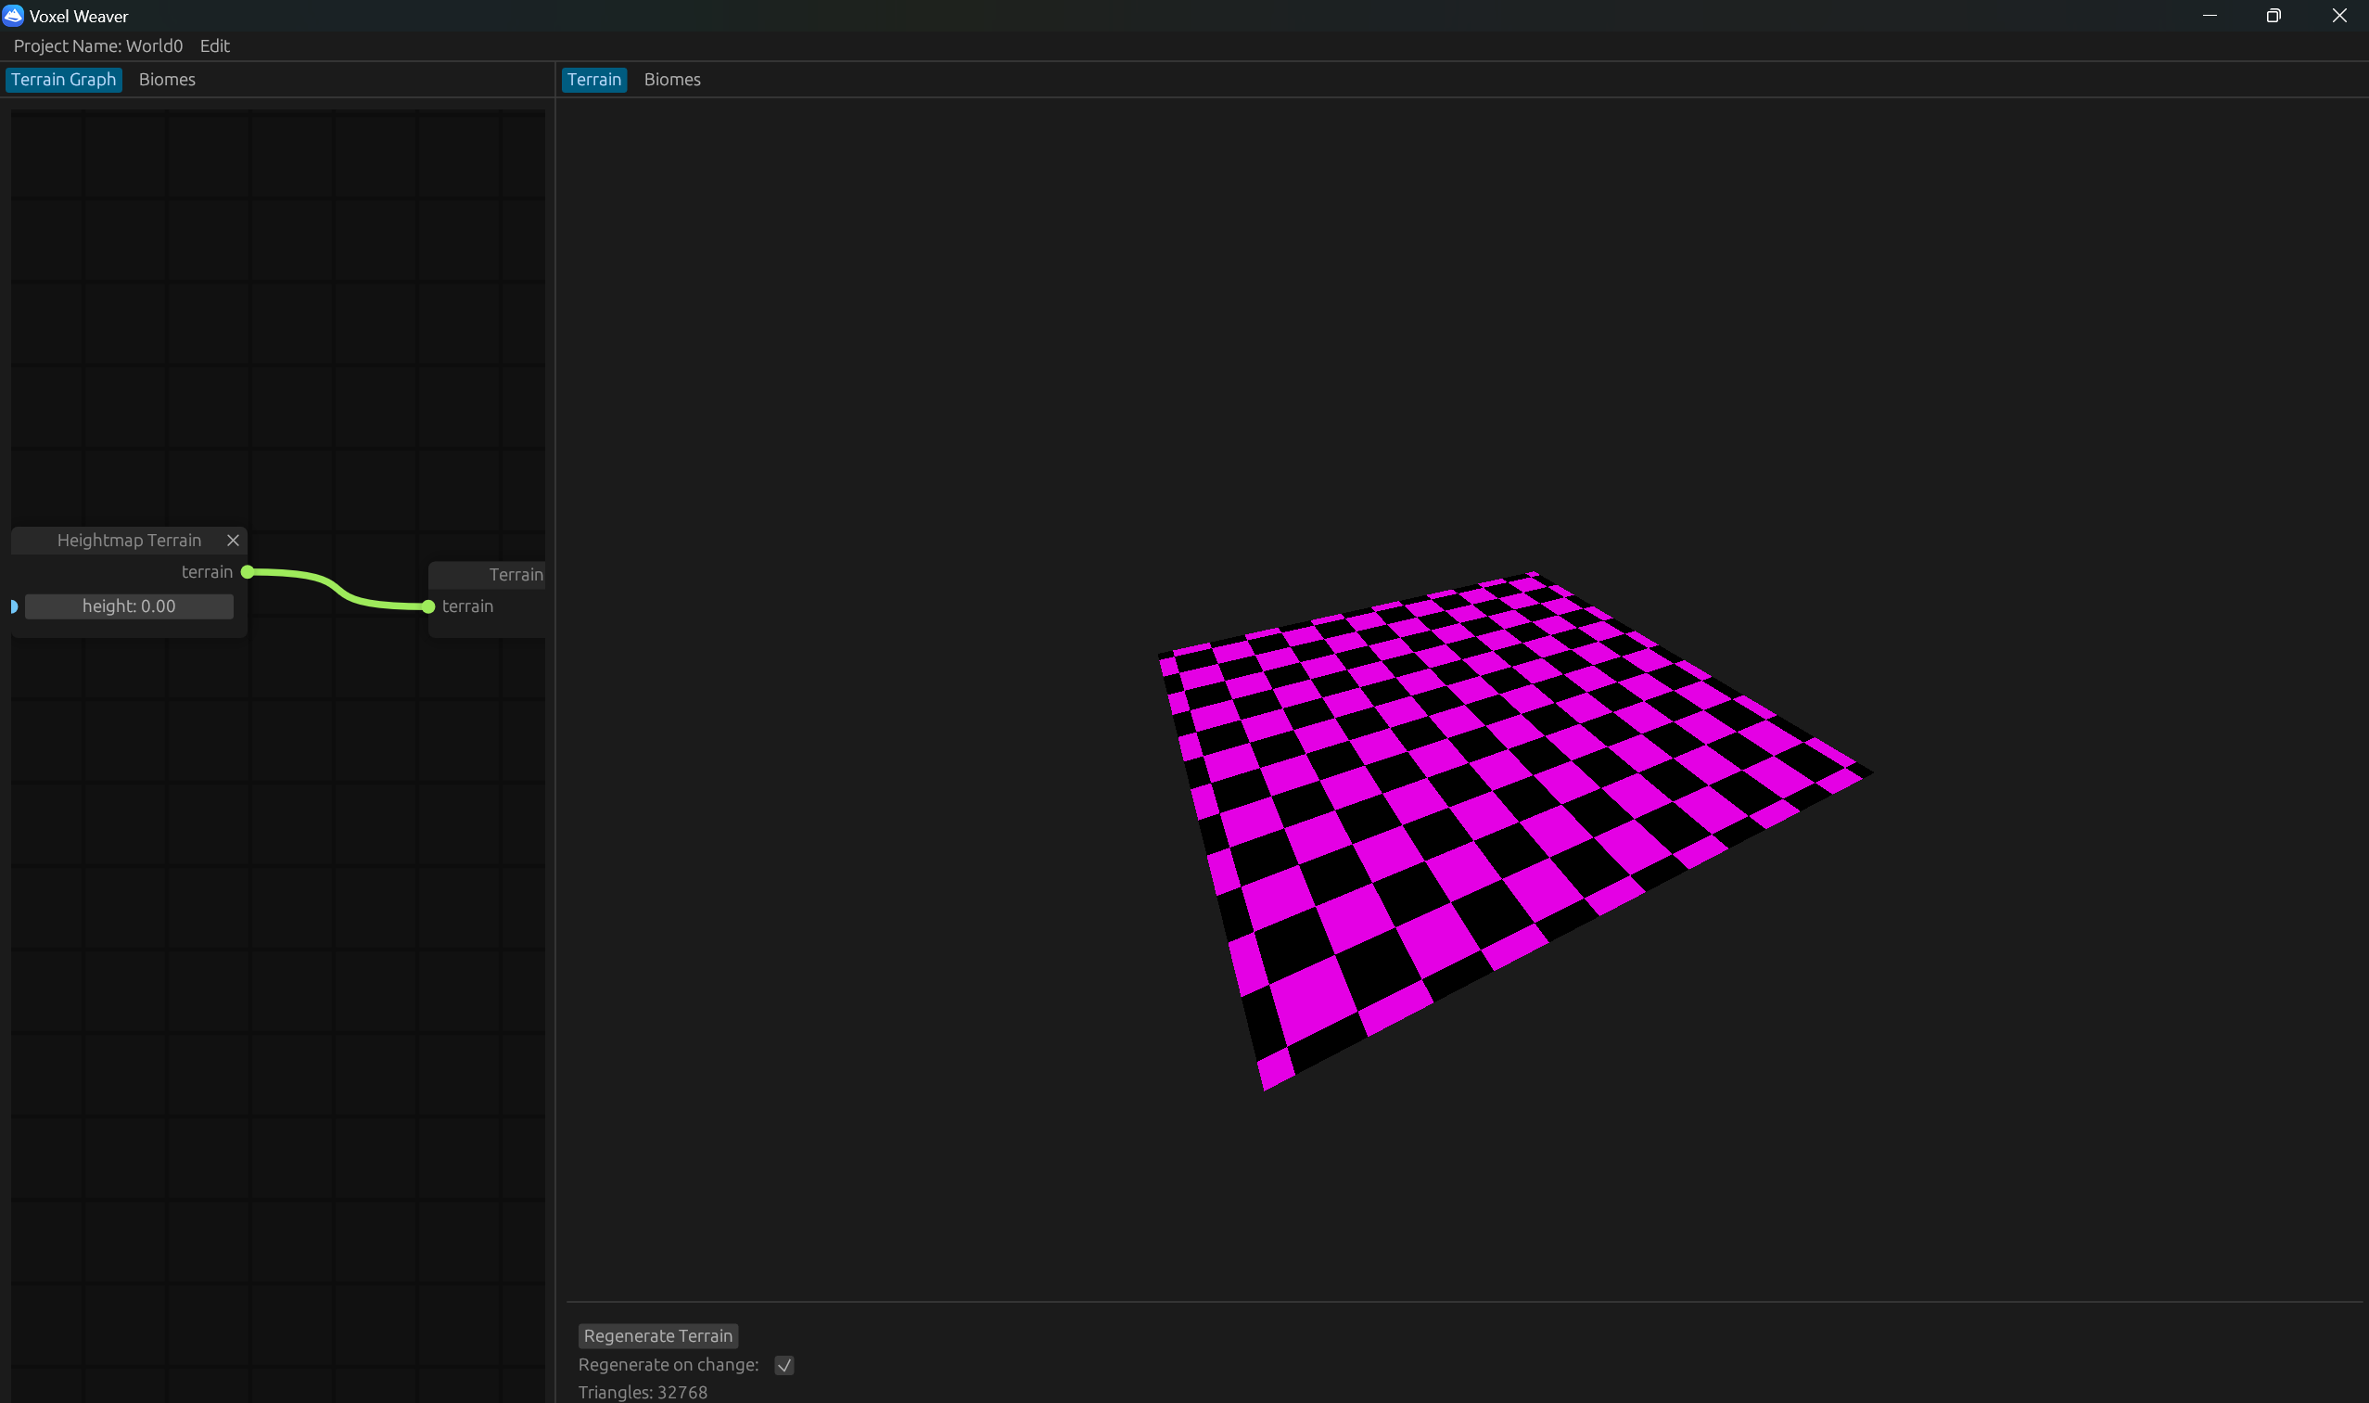The height and width of the screenshot is (1403, 2369).
Task: Minimize the Voxel Weaver window
Action: (x=2210, y=15)
